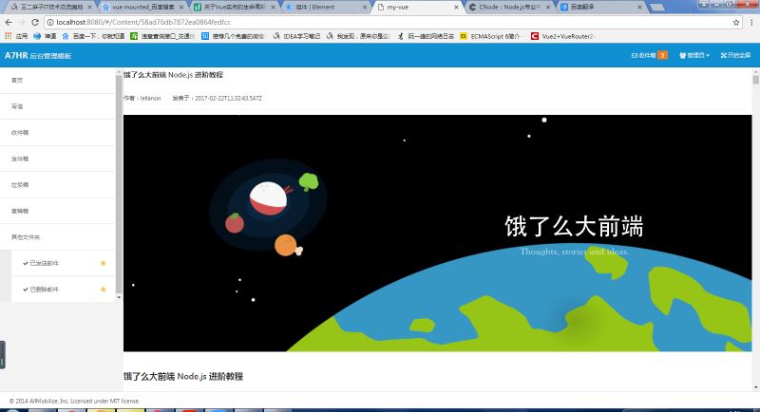Open the ECMAScript 6 bookmark
760x412 pixels.
click(490, 36)
